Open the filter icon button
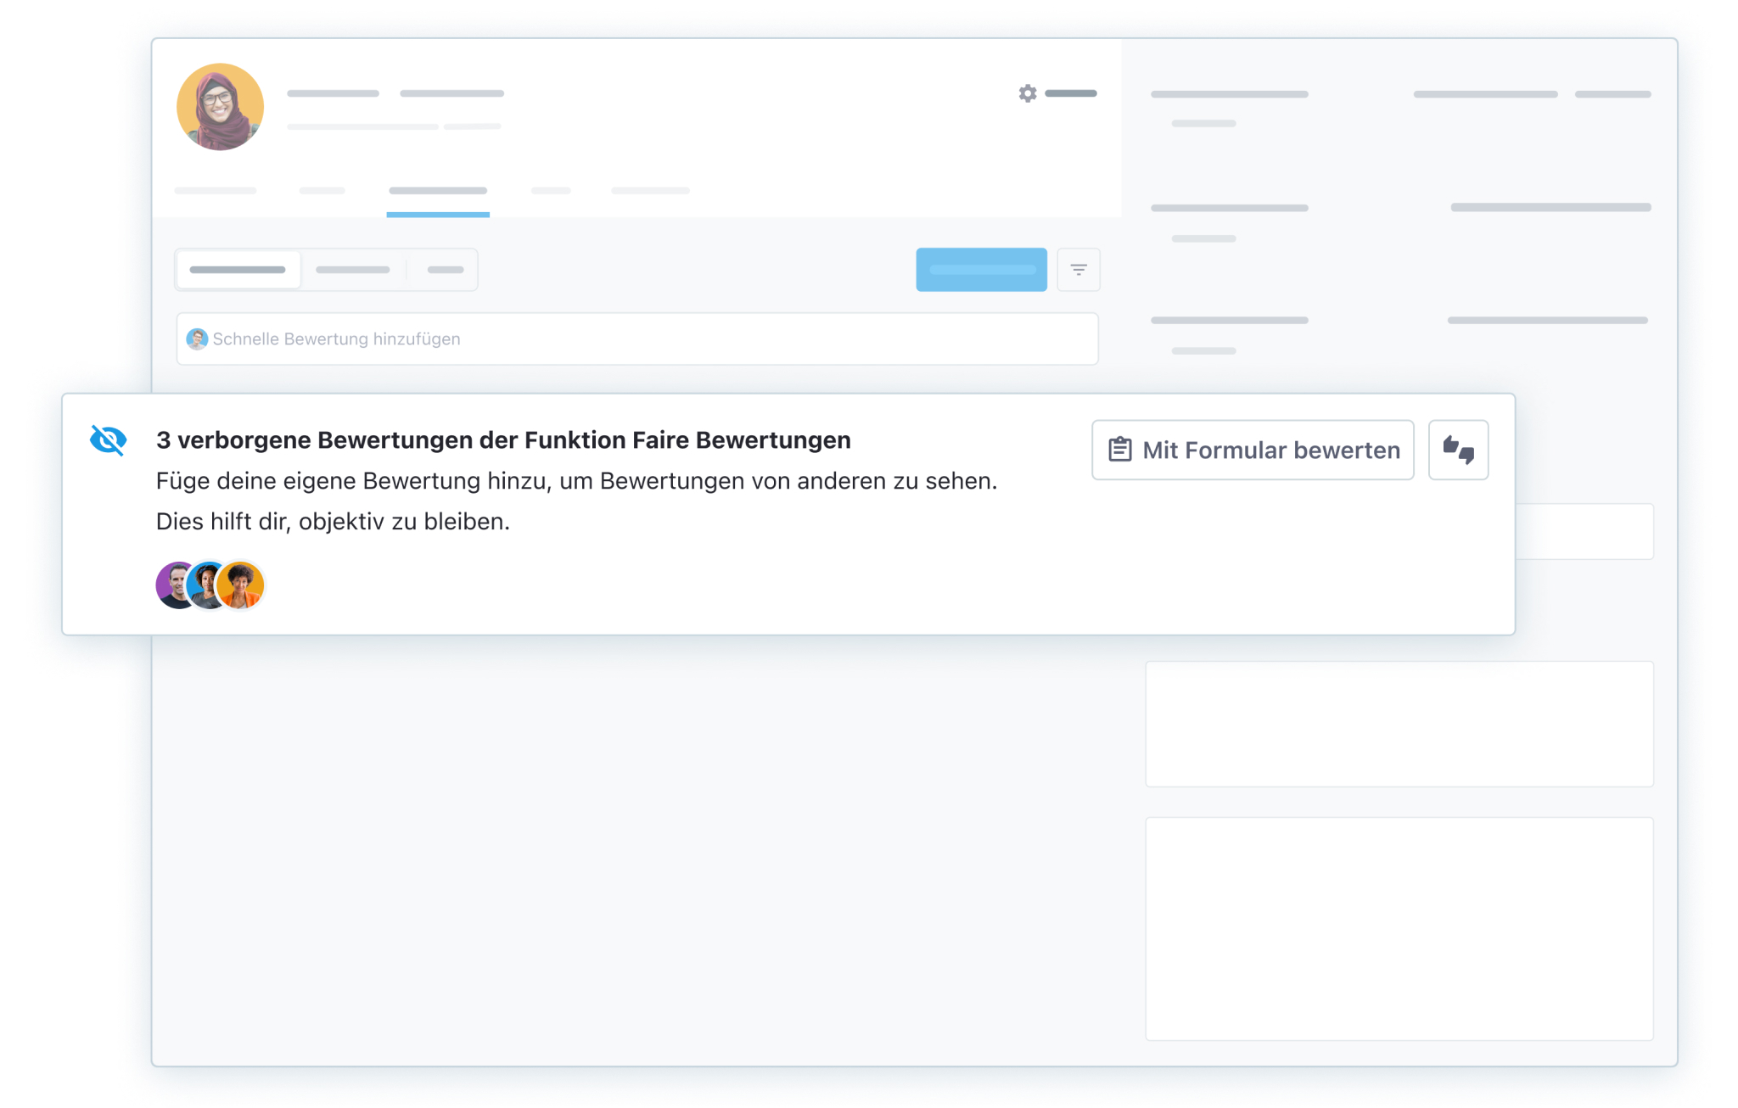 coord(1078,270)
